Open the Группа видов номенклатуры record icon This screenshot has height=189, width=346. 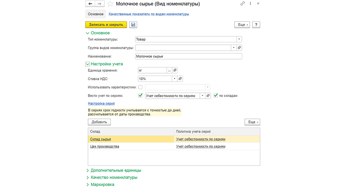(x=239, y=48)
